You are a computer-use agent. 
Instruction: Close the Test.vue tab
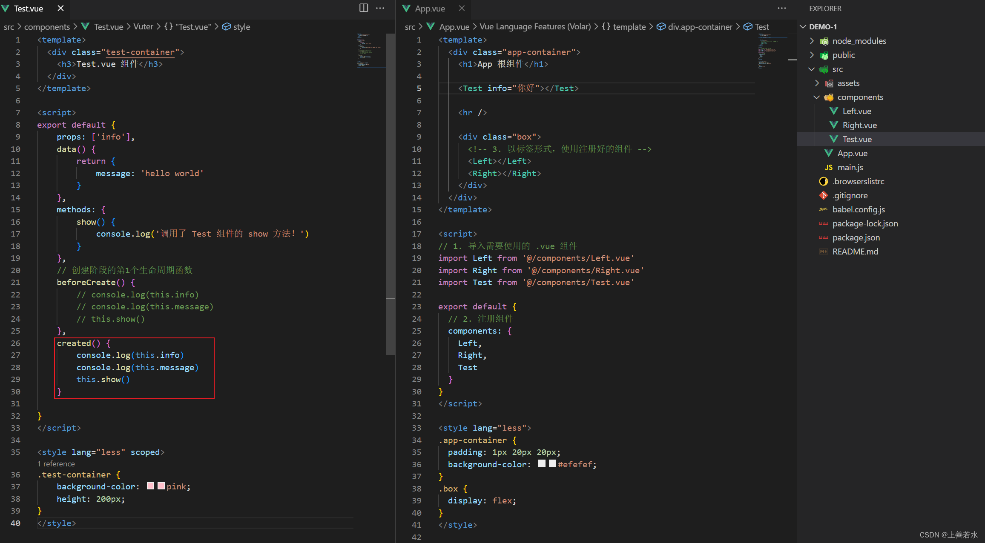click(60, 8)
